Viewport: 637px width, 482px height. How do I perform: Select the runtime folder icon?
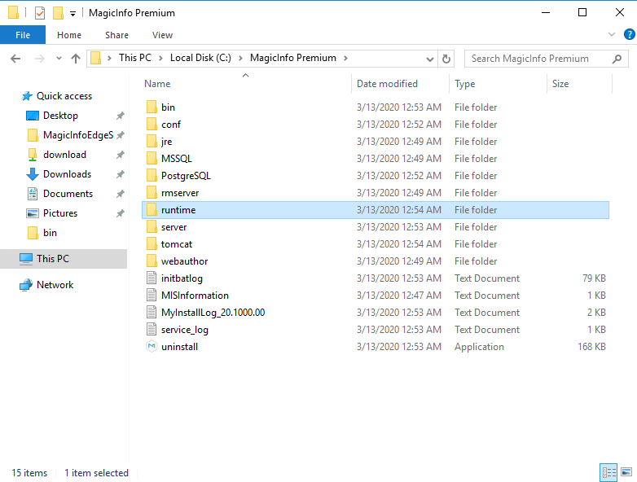(x=152, y=209)
